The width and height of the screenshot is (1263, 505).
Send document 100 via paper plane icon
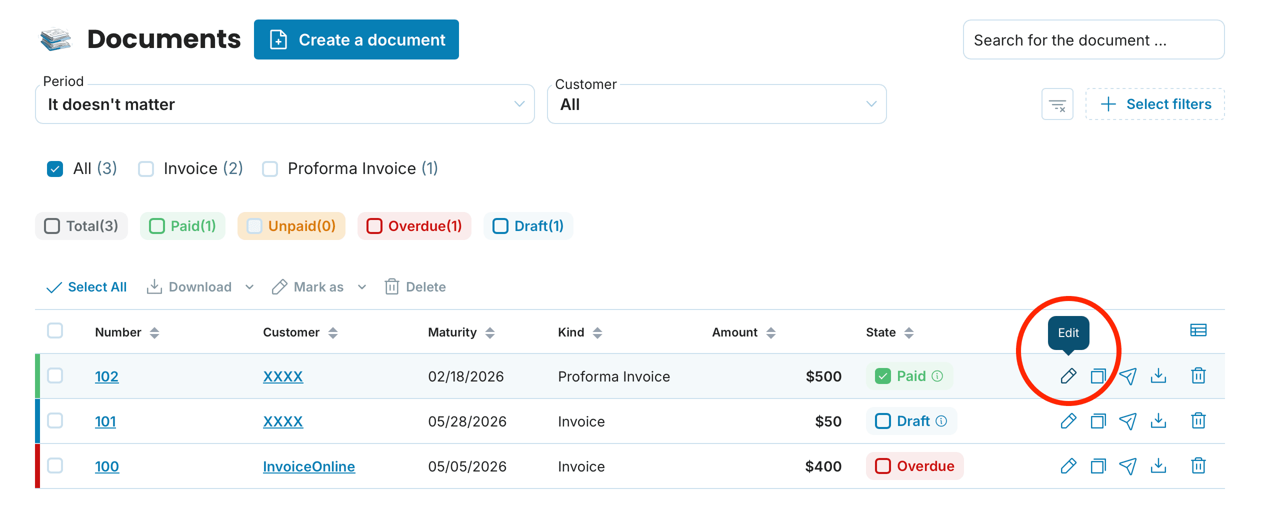coord(1128,466)
